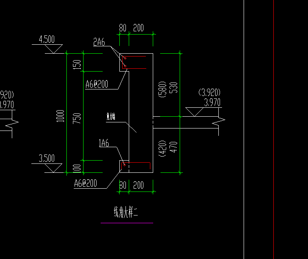Select the A6@200 label under 1A6
This screenshot has height=259, width=308.
[x=86, y=183]
